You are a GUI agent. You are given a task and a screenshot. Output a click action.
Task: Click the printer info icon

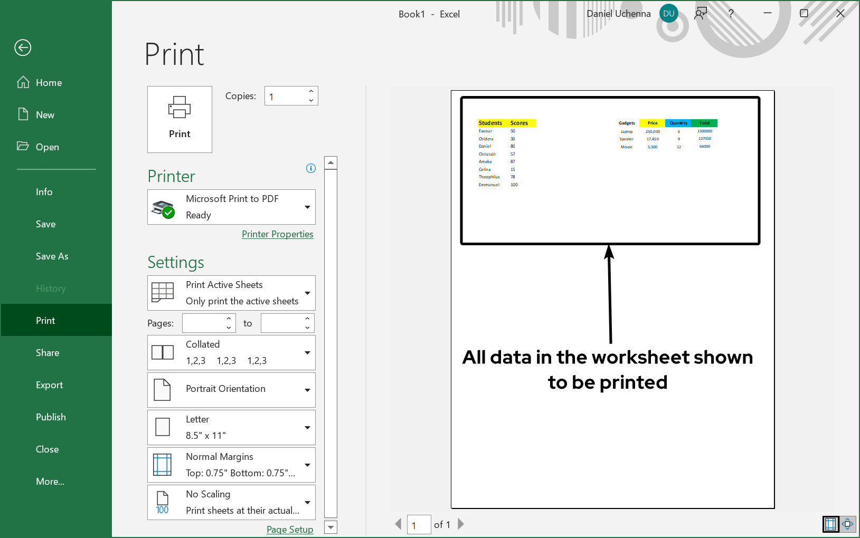[311, 168]
